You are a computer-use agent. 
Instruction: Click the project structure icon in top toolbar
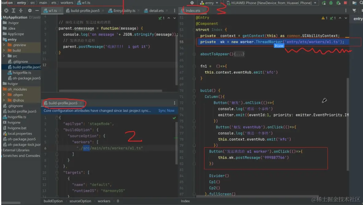pos(354,3)
